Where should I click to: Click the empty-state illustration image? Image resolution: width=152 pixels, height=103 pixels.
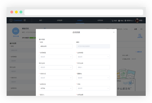tap(126, 80)
